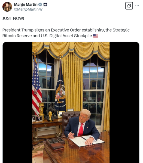This screenshot has height=163, width=143.
Task: Open the three-dot more options menu
Action: (137, 6)
